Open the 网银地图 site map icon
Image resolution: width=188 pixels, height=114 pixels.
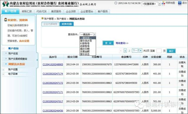[163, 3]
